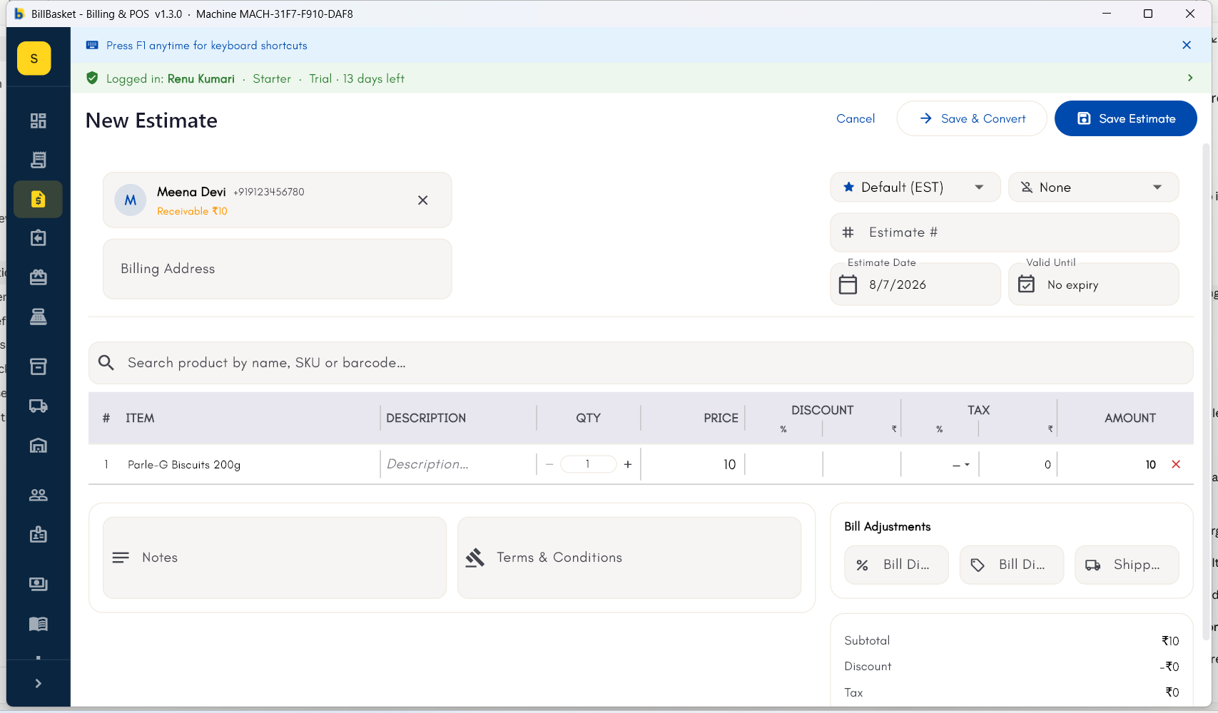The image size is (1218, 713).
Task: Select the highlighted estimate document icon in sidebar
Action: [38, 199]
